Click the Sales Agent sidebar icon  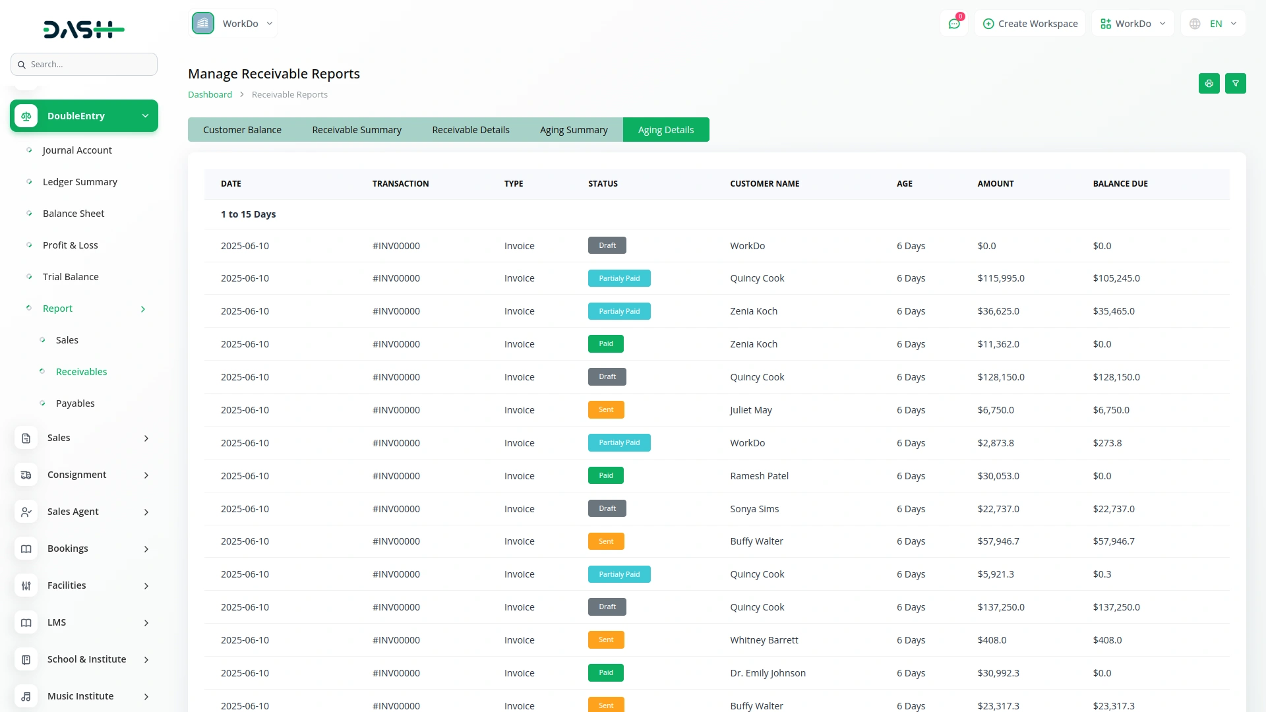[26, 512]
